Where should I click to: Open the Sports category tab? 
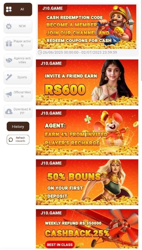point(18,77)
